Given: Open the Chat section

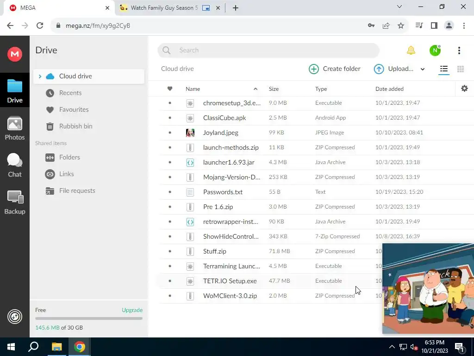Looking at the screenshot, I should (x=14, y=165).
